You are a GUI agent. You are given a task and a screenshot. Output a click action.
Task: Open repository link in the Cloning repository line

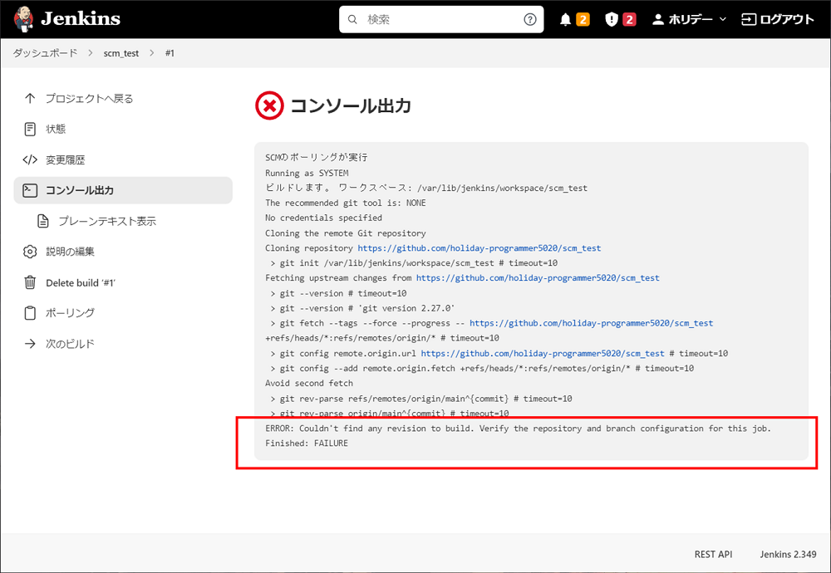tap(479, 248)
